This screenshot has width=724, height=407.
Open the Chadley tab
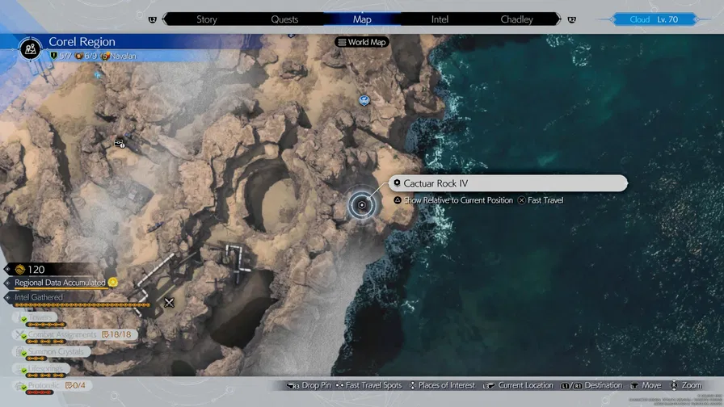[516, 19]
